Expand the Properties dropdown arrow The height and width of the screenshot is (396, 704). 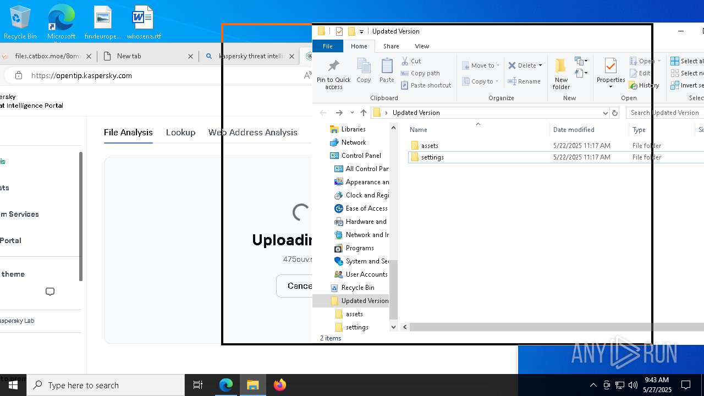610,87
